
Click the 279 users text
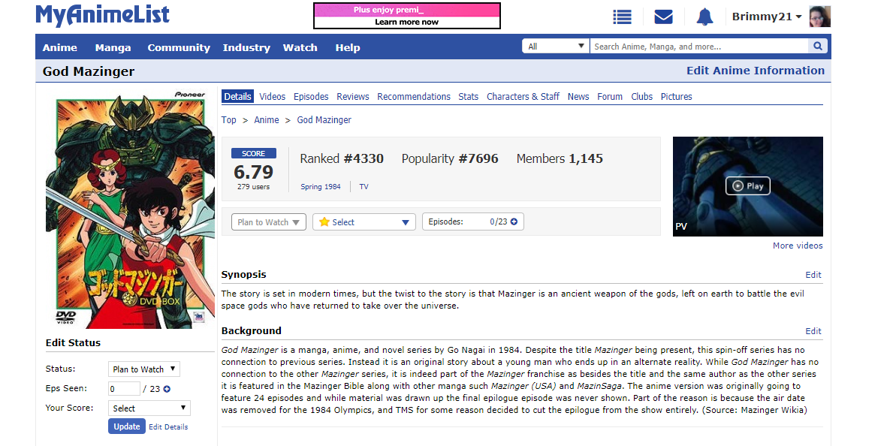coord(254,187)
